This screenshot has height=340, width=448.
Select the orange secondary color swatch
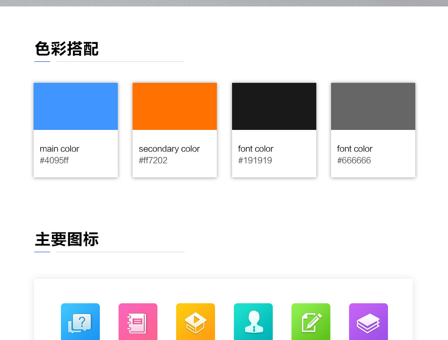point(175,107)
